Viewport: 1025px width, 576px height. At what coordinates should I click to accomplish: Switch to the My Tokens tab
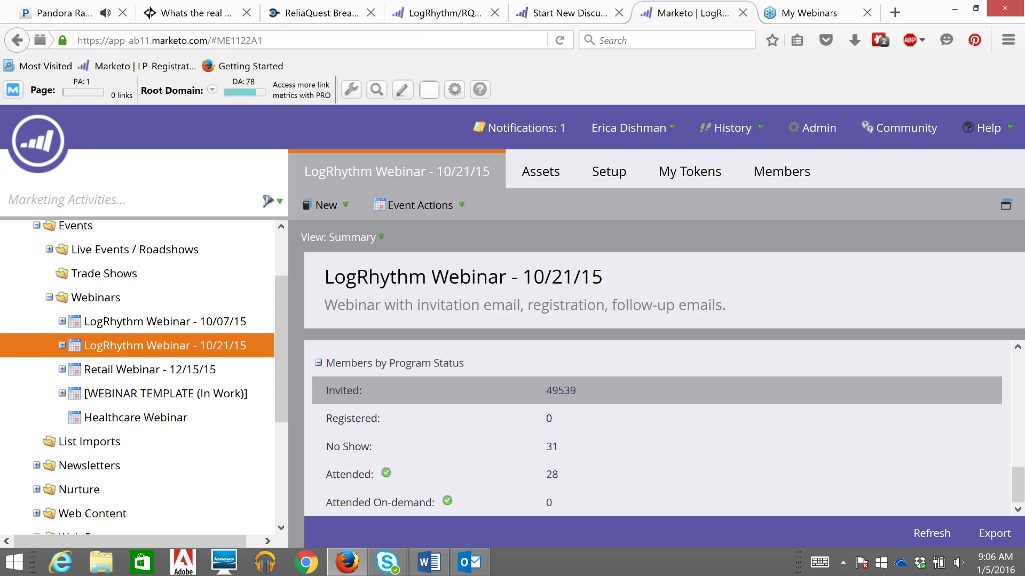coord(689,171)
